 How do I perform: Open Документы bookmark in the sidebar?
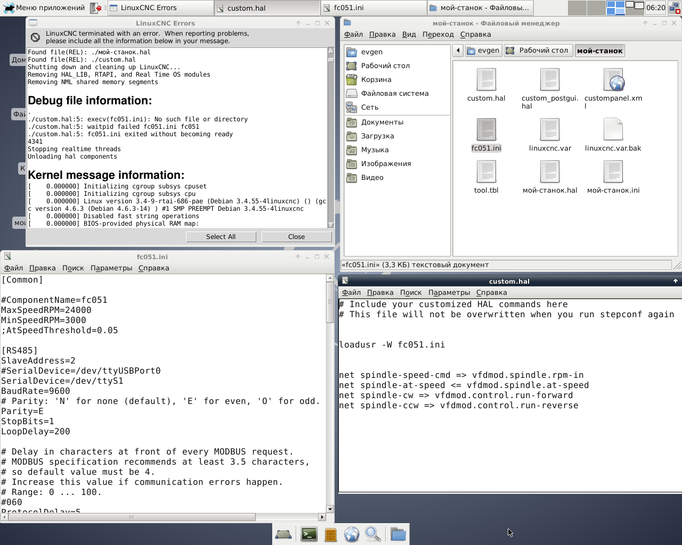[382, 122]
